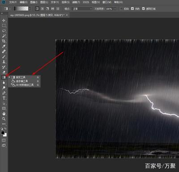
Task: Select the Eyedropper tool
Action: pyautogui.click(x=4, y=46)
